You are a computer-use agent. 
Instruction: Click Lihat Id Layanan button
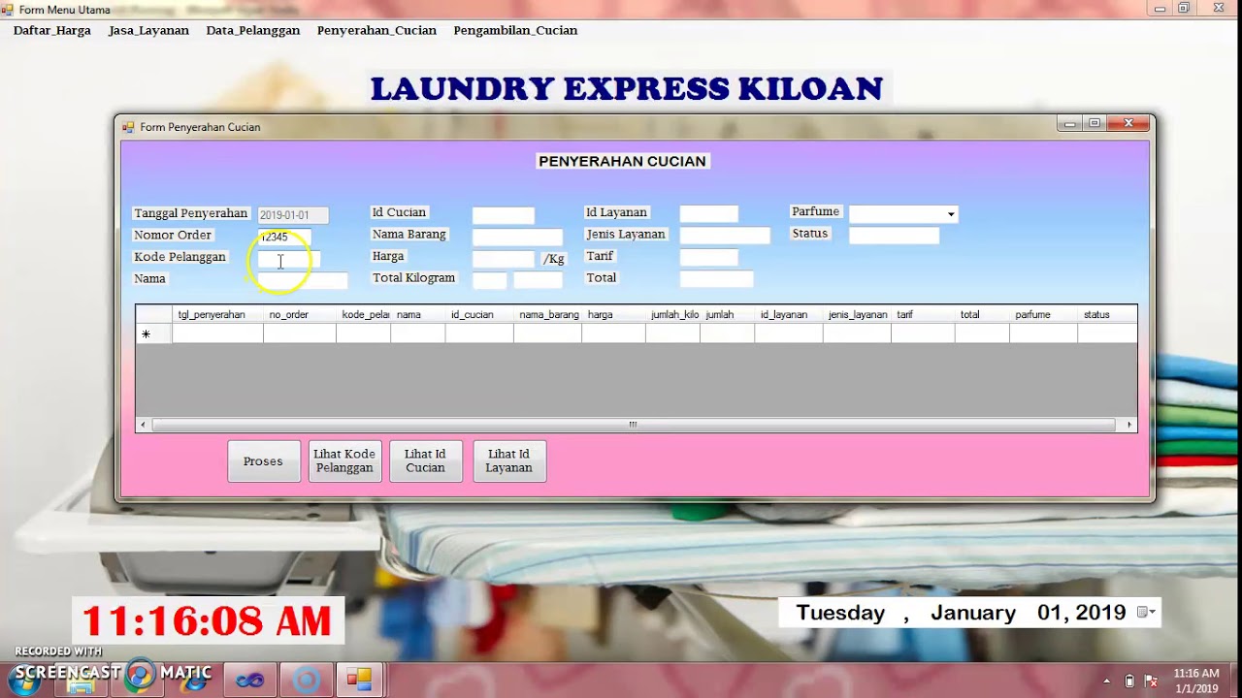point(509,461)
